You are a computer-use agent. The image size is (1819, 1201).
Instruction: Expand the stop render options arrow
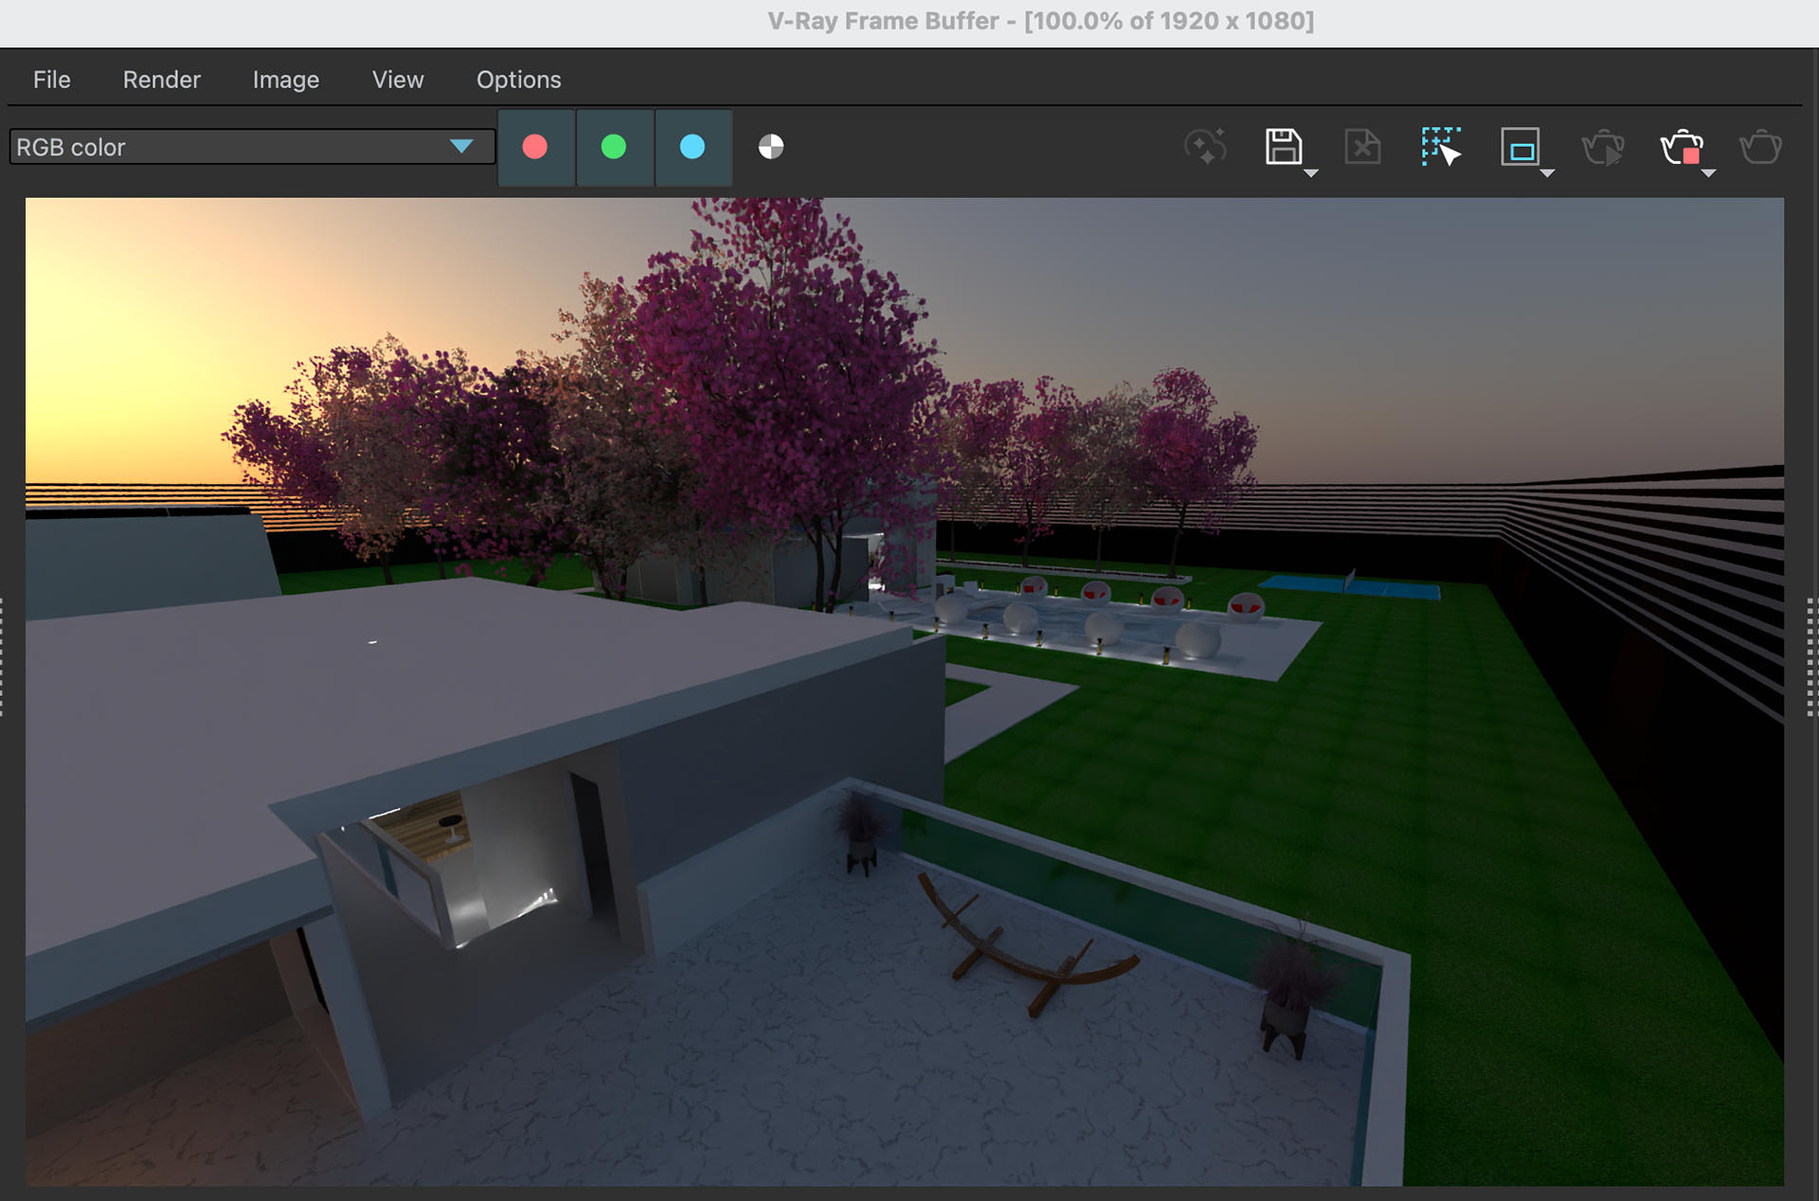[1708, 173]
